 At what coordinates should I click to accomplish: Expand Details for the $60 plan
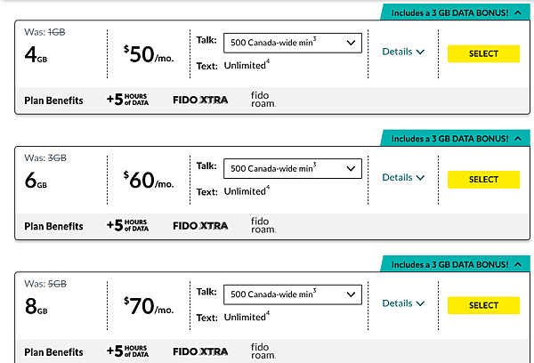(x=403, y=177)
